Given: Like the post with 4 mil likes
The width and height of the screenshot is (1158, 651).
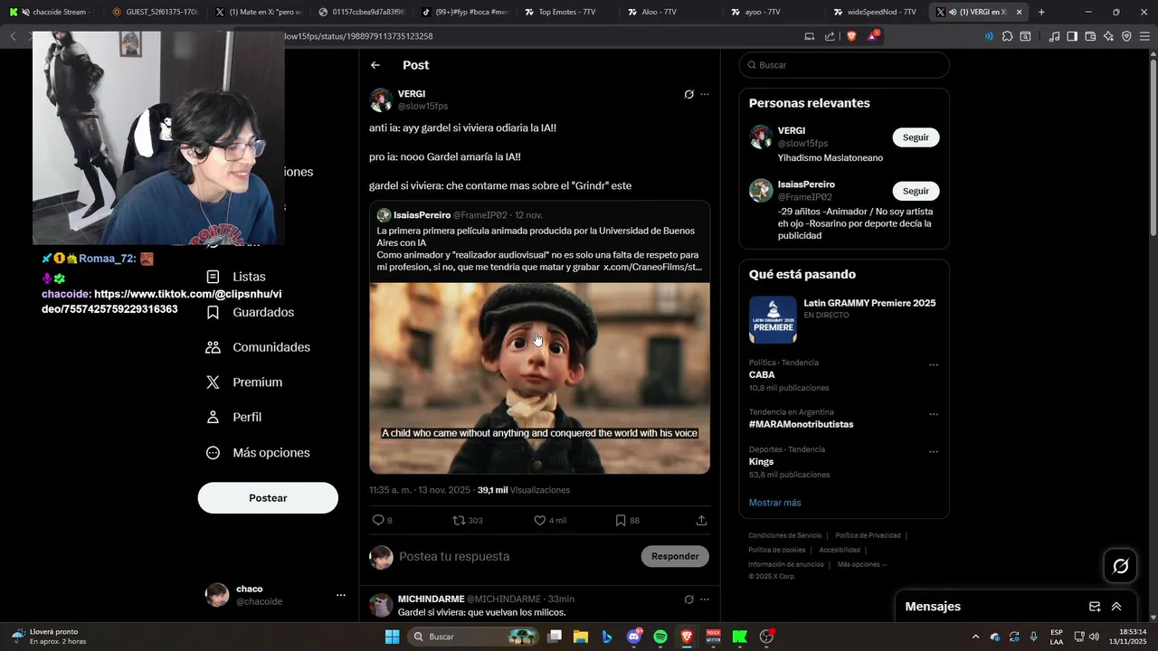Looking at the screenshot, I should (539, 520).
